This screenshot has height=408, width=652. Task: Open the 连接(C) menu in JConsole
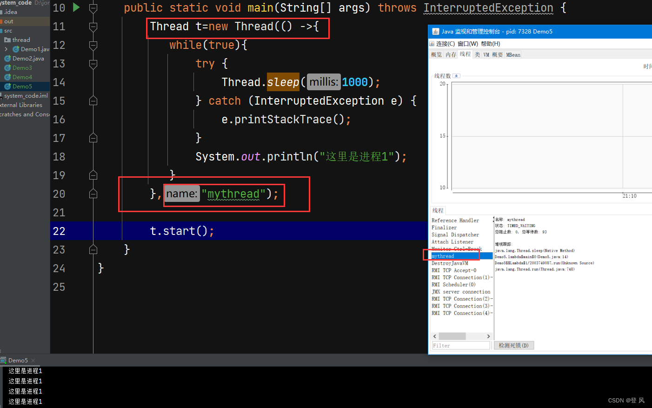pyautogui.click(x=446, y=44)
